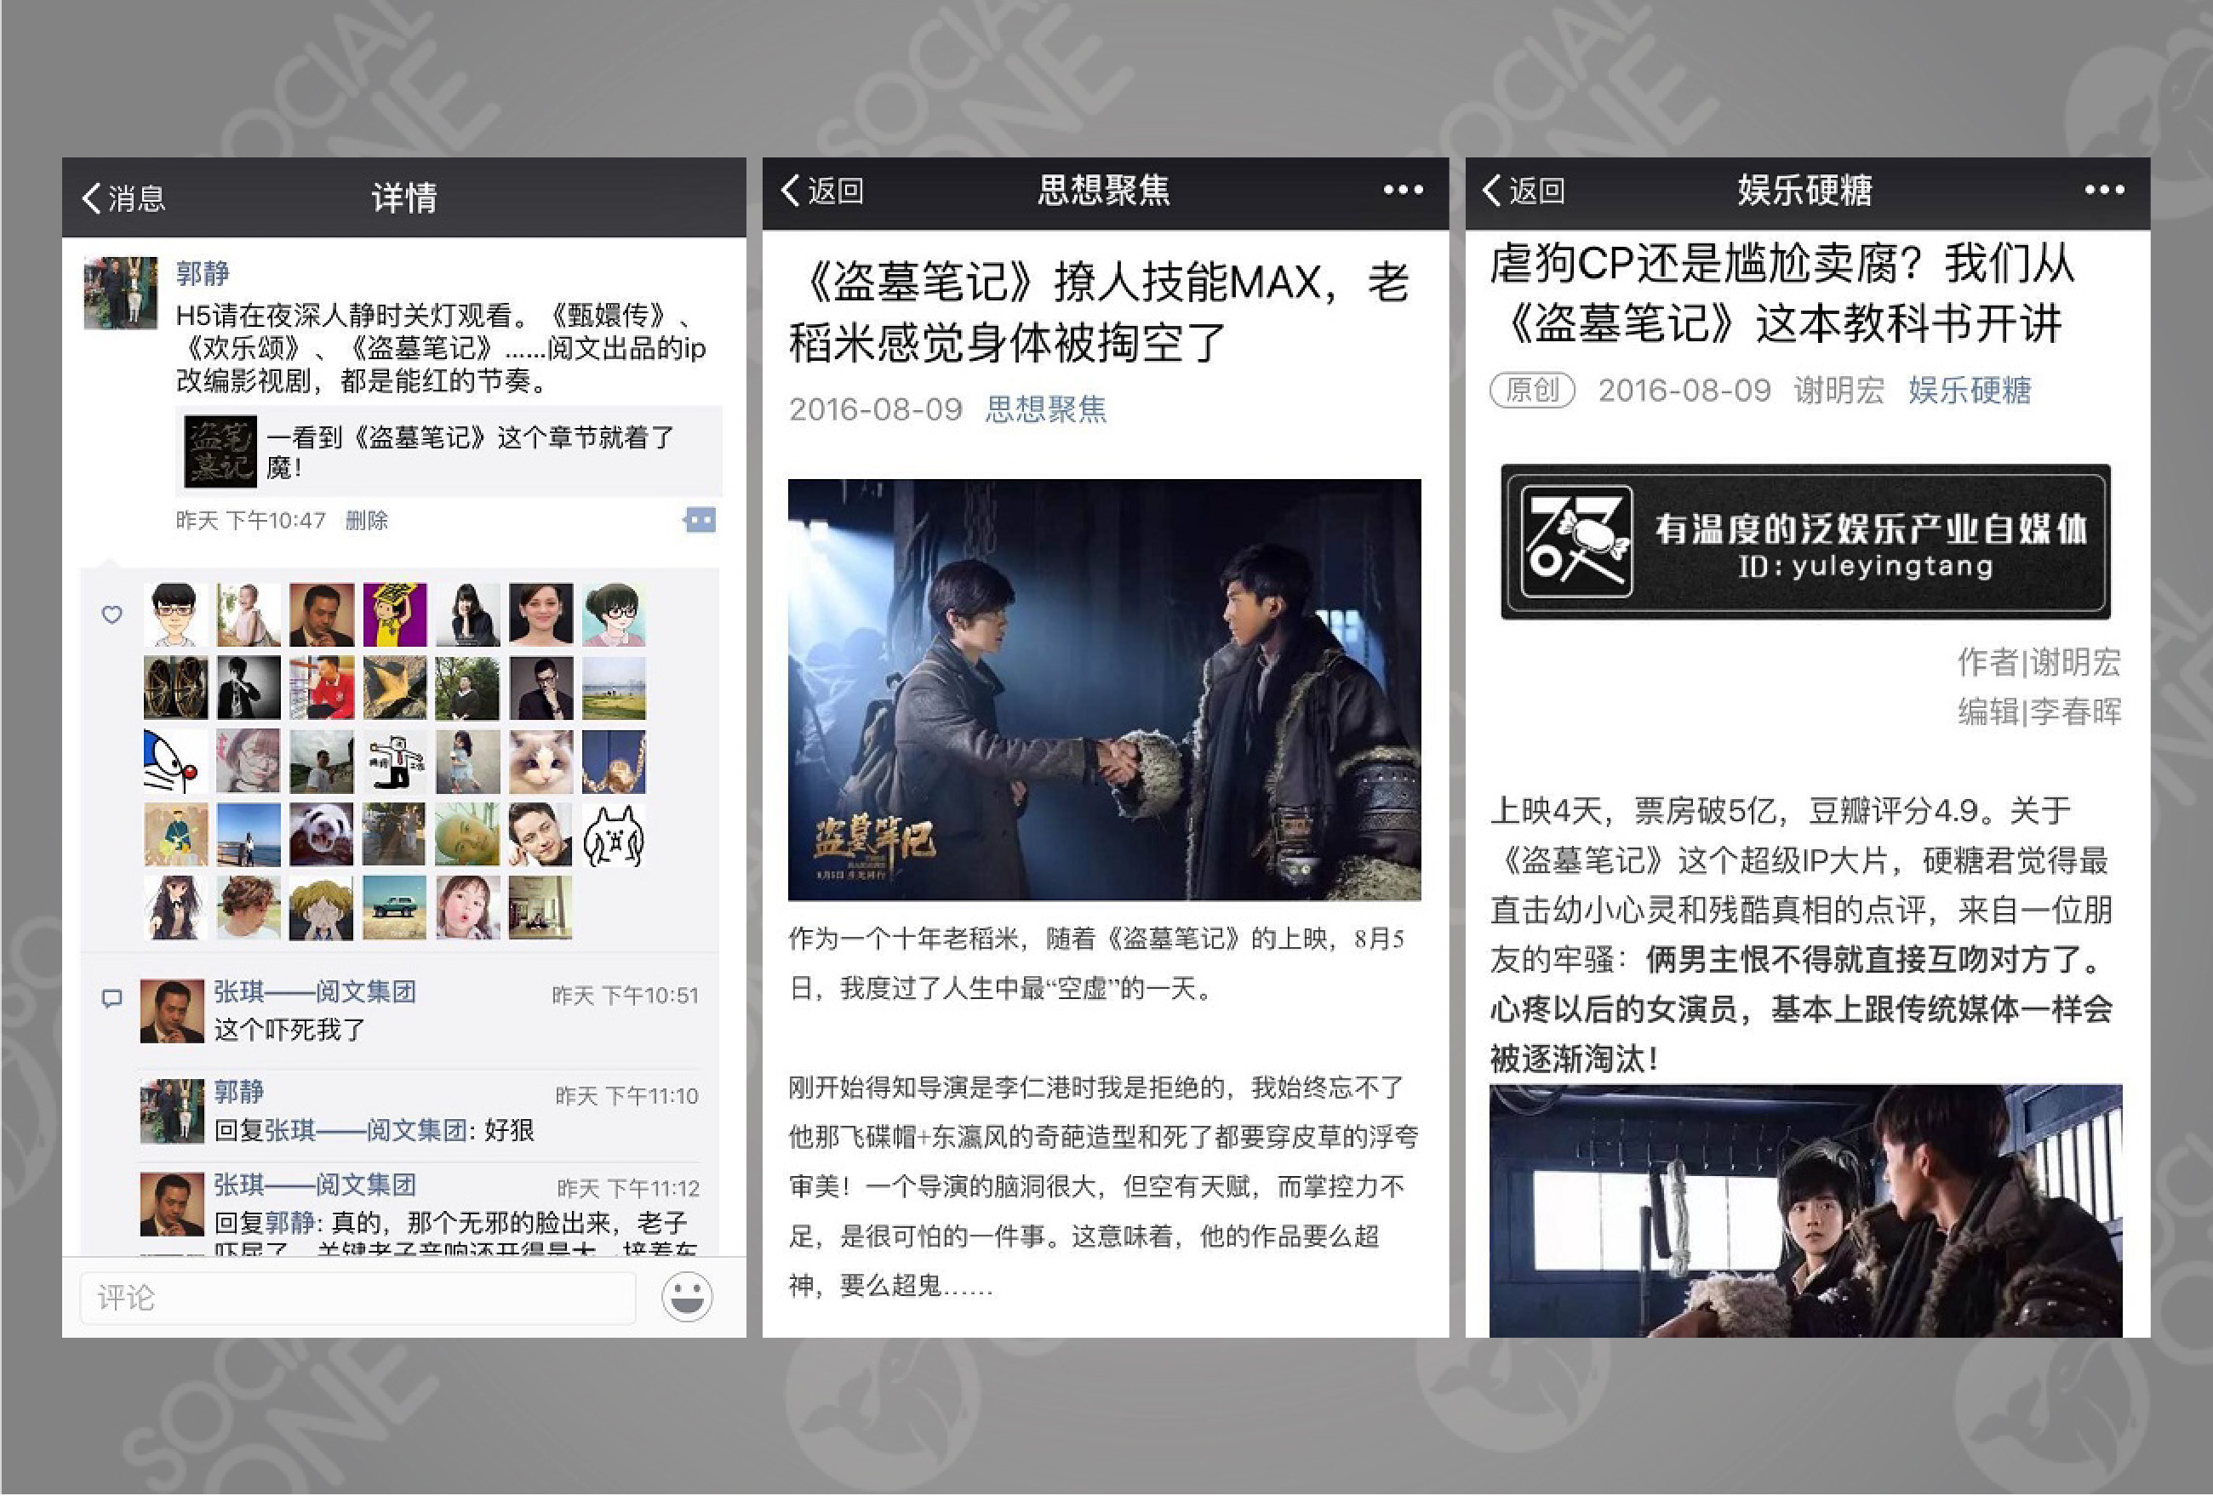Open 张琪——阅文集团 name on 11:12 reply

(314, 1185)
